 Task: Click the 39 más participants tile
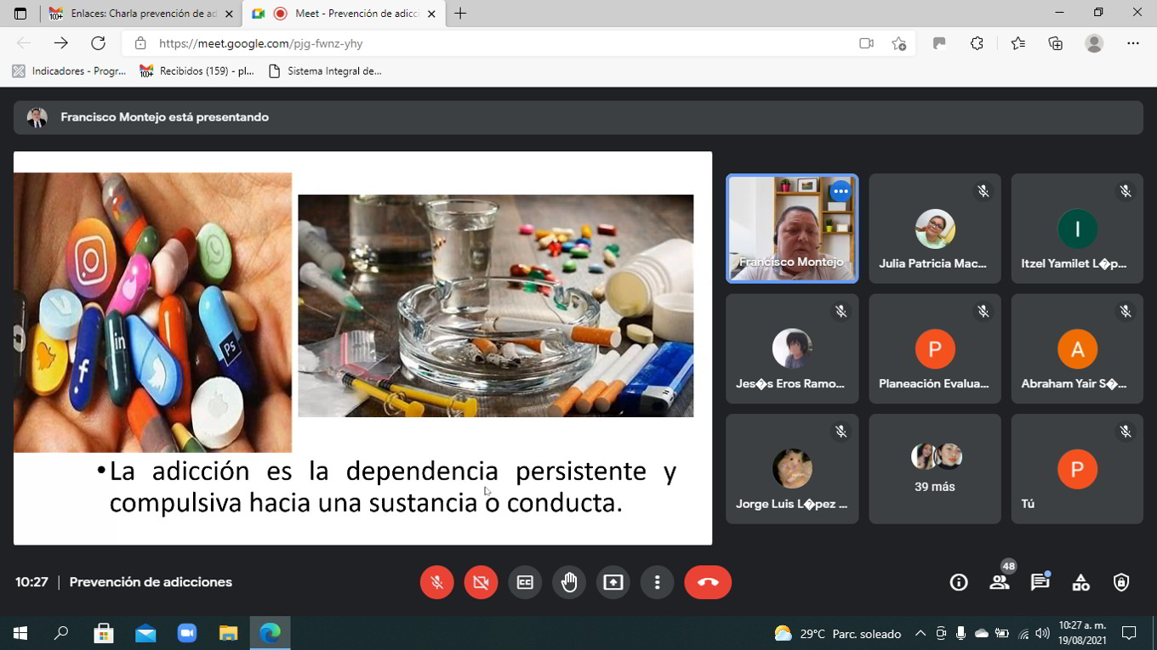[934, 469]
